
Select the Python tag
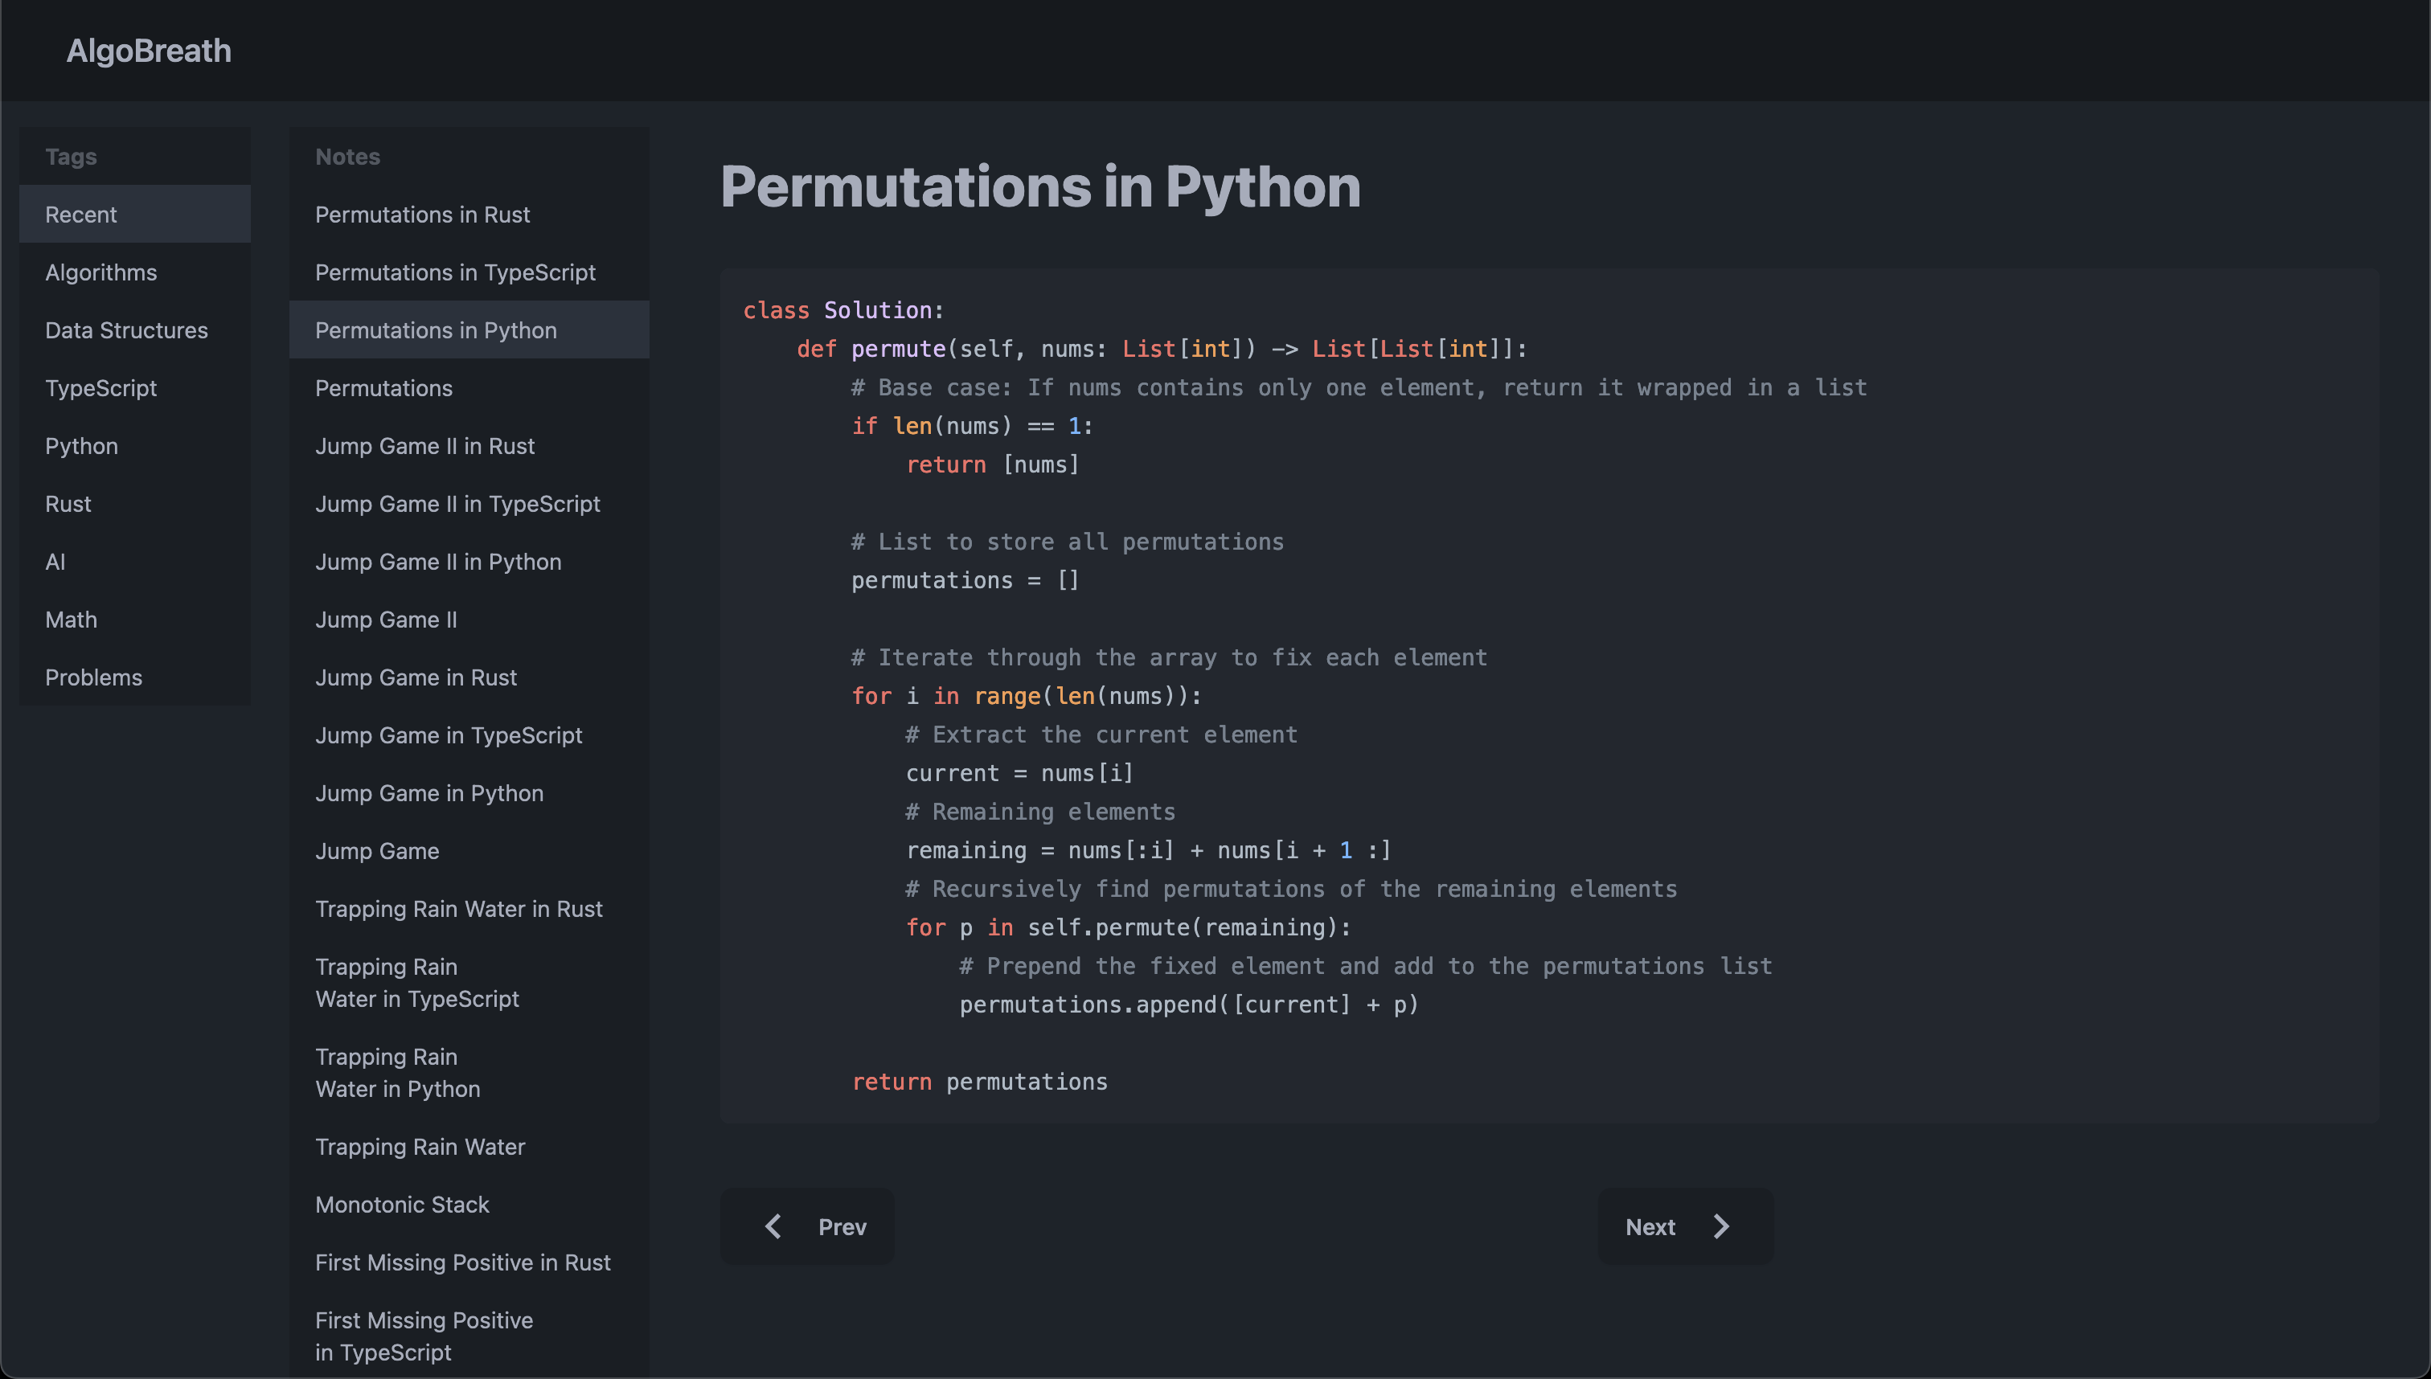point(81,445)
